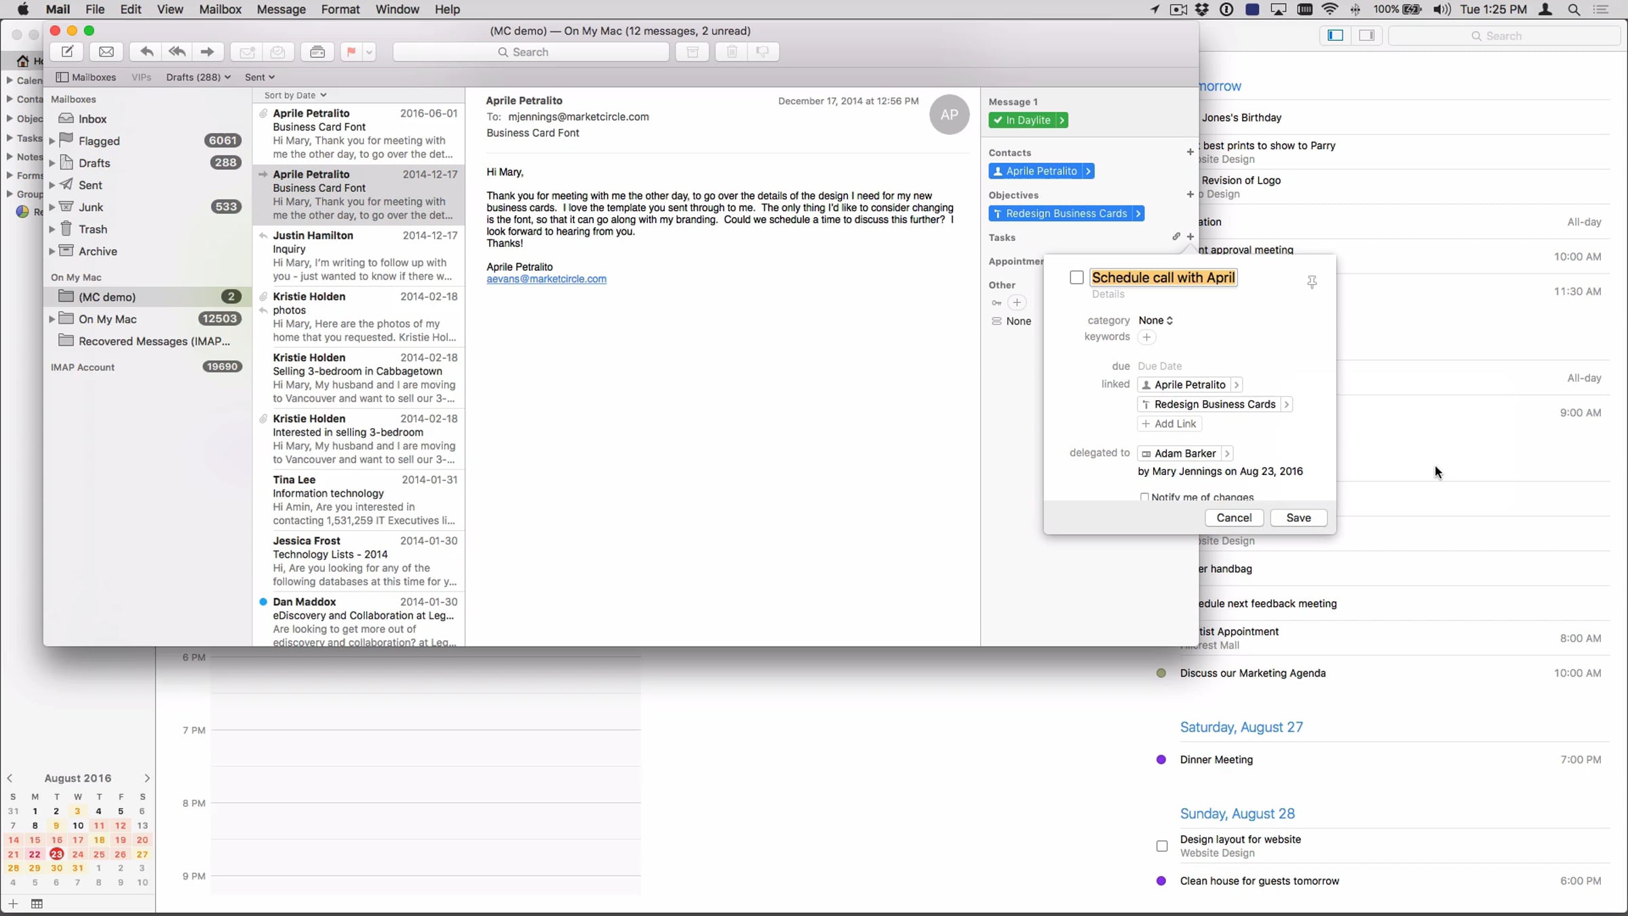Open the Mailbox menu

pos(220,9)
